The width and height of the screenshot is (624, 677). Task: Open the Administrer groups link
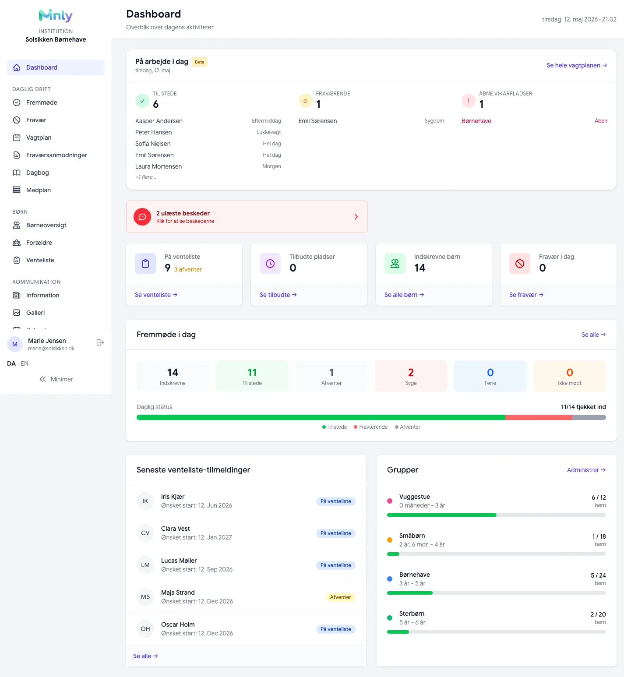click(586, 470)
